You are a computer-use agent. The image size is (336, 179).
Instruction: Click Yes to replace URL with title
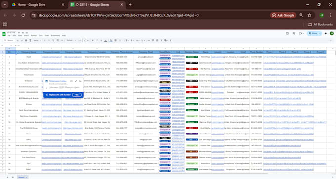[77, 95]
